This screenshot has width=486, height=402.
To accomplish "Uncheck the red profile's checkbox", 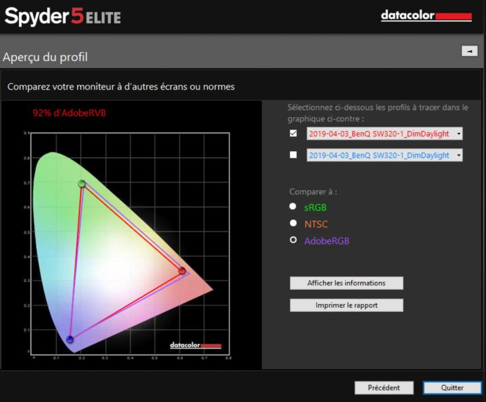I will tap(293, 133).
